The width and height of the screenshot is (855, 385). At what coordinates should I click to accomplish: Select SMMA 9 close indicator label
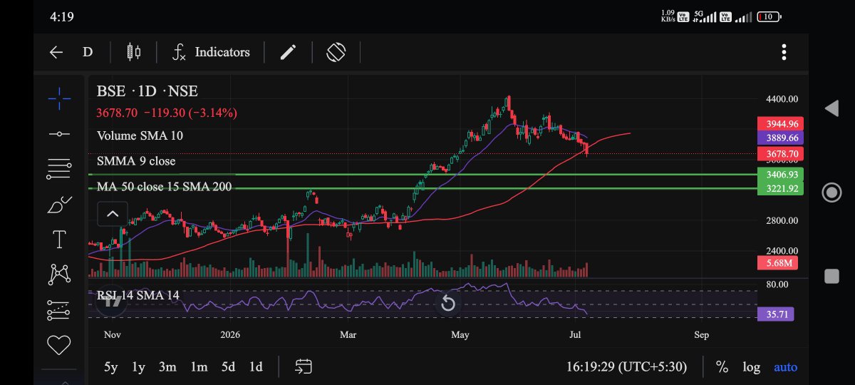coord(136,161)
